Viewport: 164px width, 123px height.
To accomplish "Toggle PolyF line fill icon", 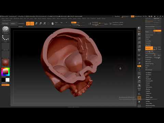I will (x=139, y=89).
